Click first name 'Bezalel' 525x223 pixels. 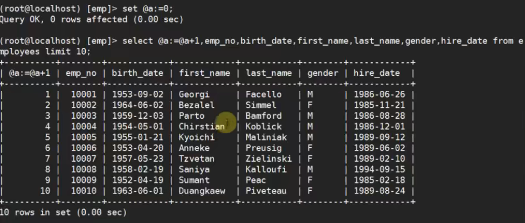click(x=197, y=105)
